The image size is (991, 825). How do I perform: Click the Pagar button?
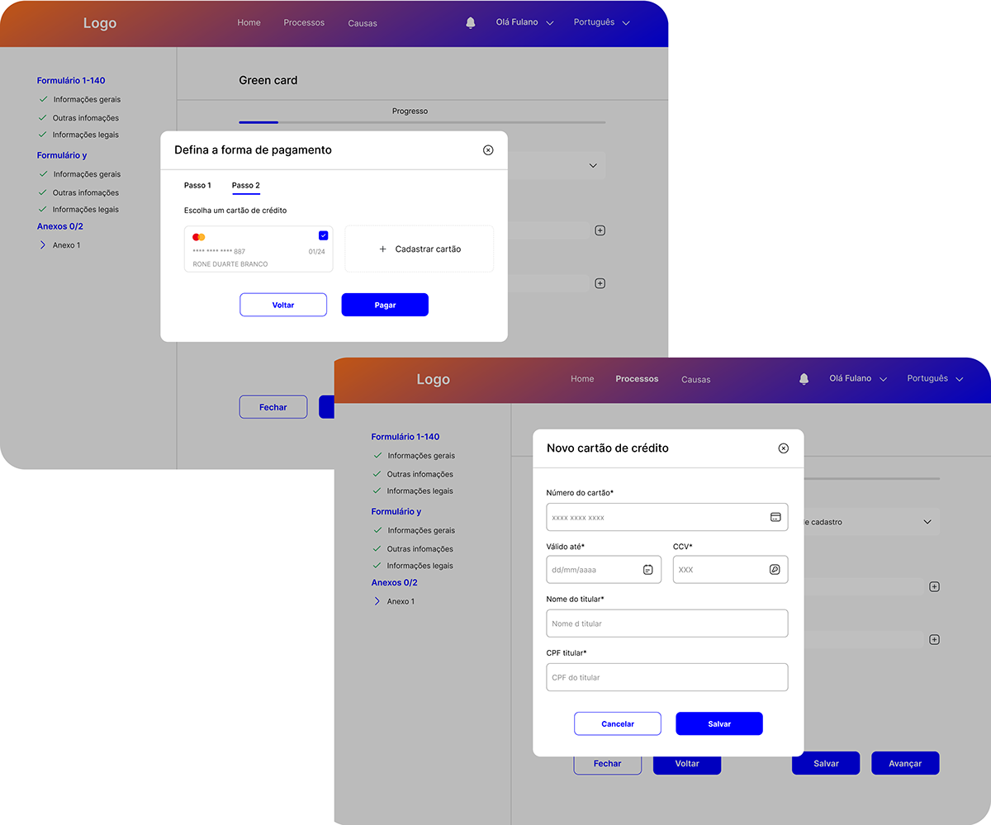coord(385,305)
